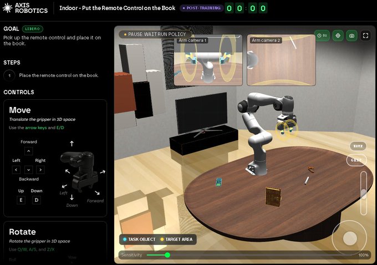Click the 00:00 timer display
This screenshot has width=377, height=265.
click(246, 8)
